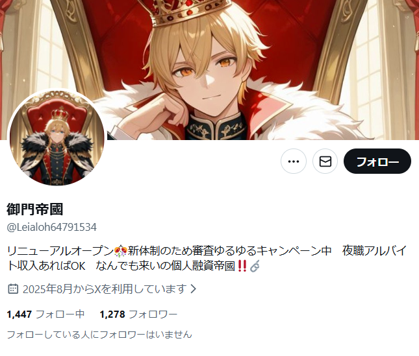Click the bio line starting リニューアルオープン
This screenshot has width=419, height=356.
207,251
